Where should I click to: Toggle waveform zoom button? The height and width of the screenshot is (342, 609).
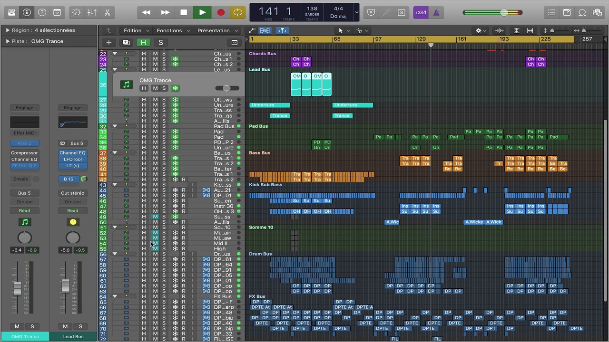(500, 30)
